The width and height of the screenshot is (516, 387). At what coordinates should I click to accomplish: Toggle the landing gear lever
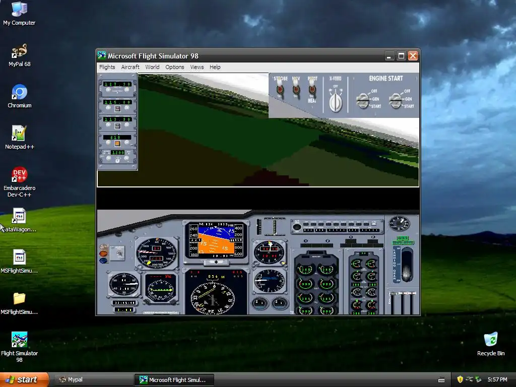coord(407,265)
